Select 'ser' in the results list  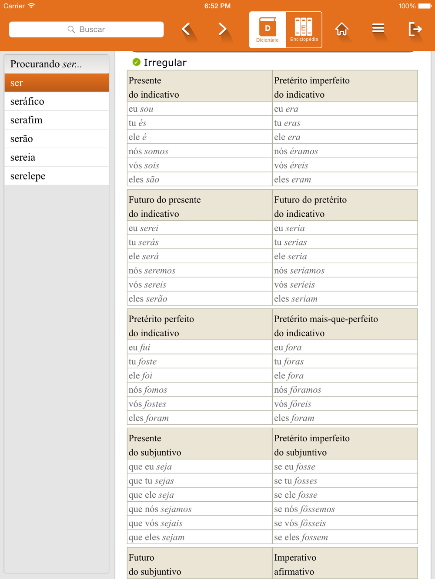(57, 83)
